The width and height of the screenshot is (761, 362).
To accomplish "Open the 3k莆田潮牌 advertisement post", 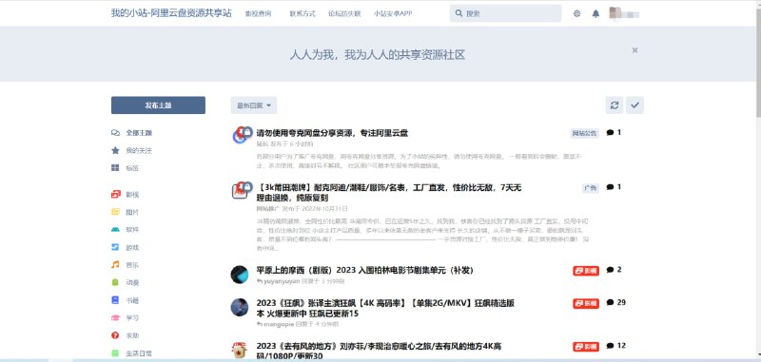I will (x=389, y=192).
